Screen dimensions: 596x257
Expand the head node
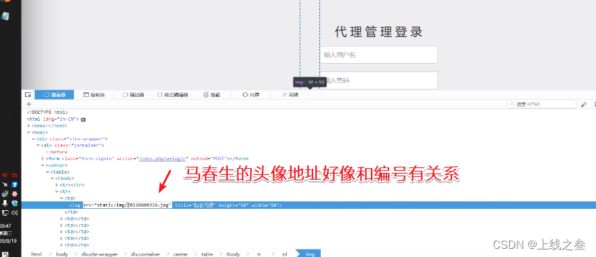pyautogui.click(x=29, y=125)
